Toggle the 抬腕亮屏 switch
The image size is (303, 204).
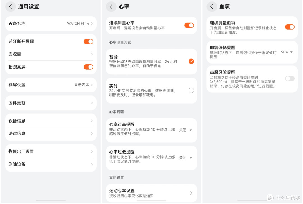click(x=88, y=67)
